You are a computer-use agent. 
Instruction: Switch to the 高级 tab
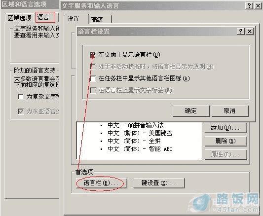click(100, 20)
